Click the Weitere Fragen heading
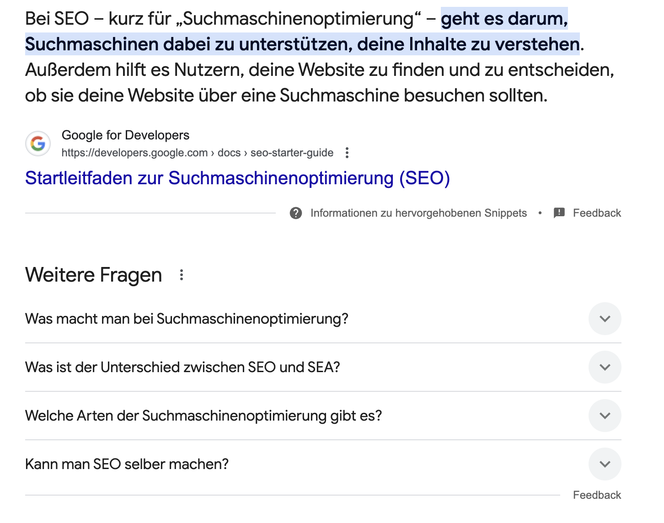 (93, 275)
